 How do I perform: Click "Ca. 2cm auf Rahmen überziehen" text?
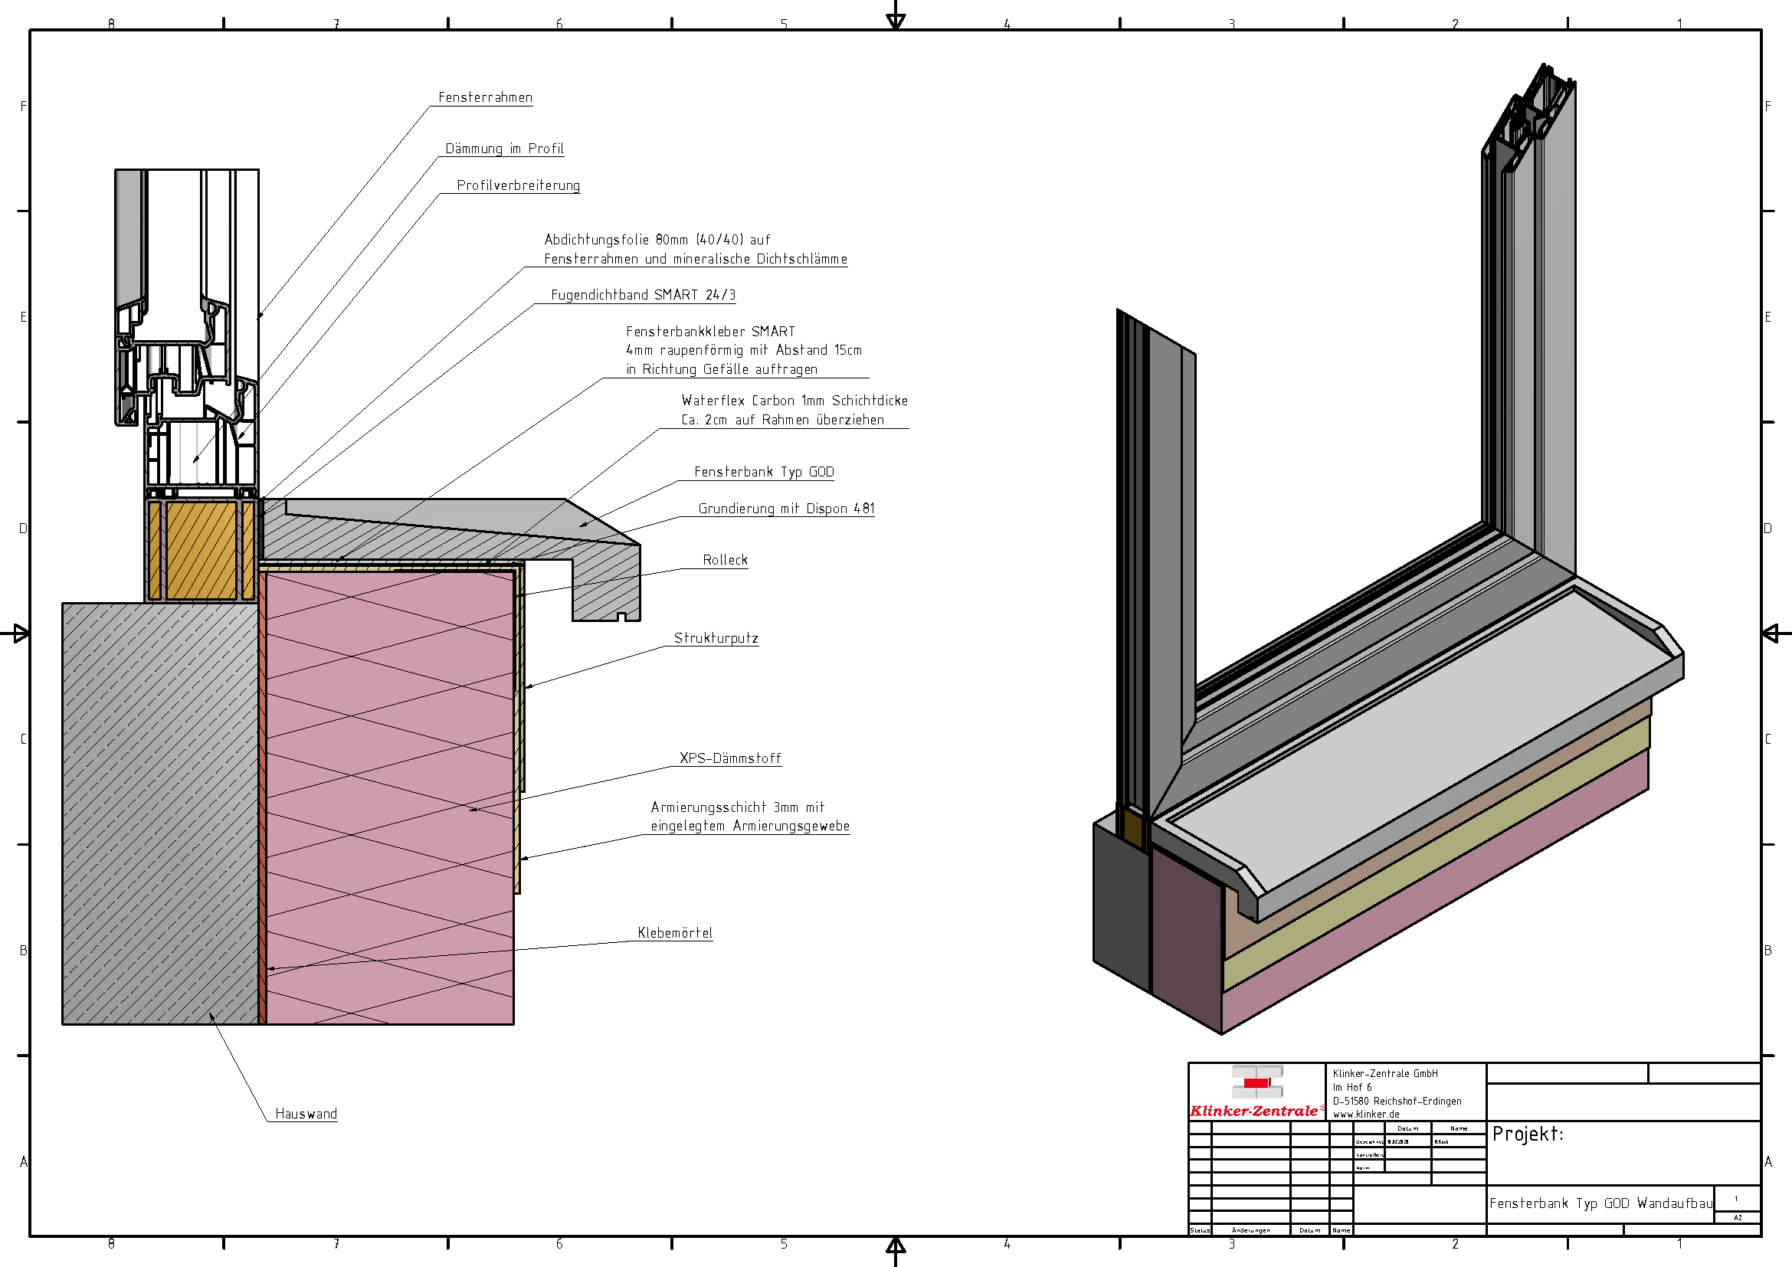783,420
